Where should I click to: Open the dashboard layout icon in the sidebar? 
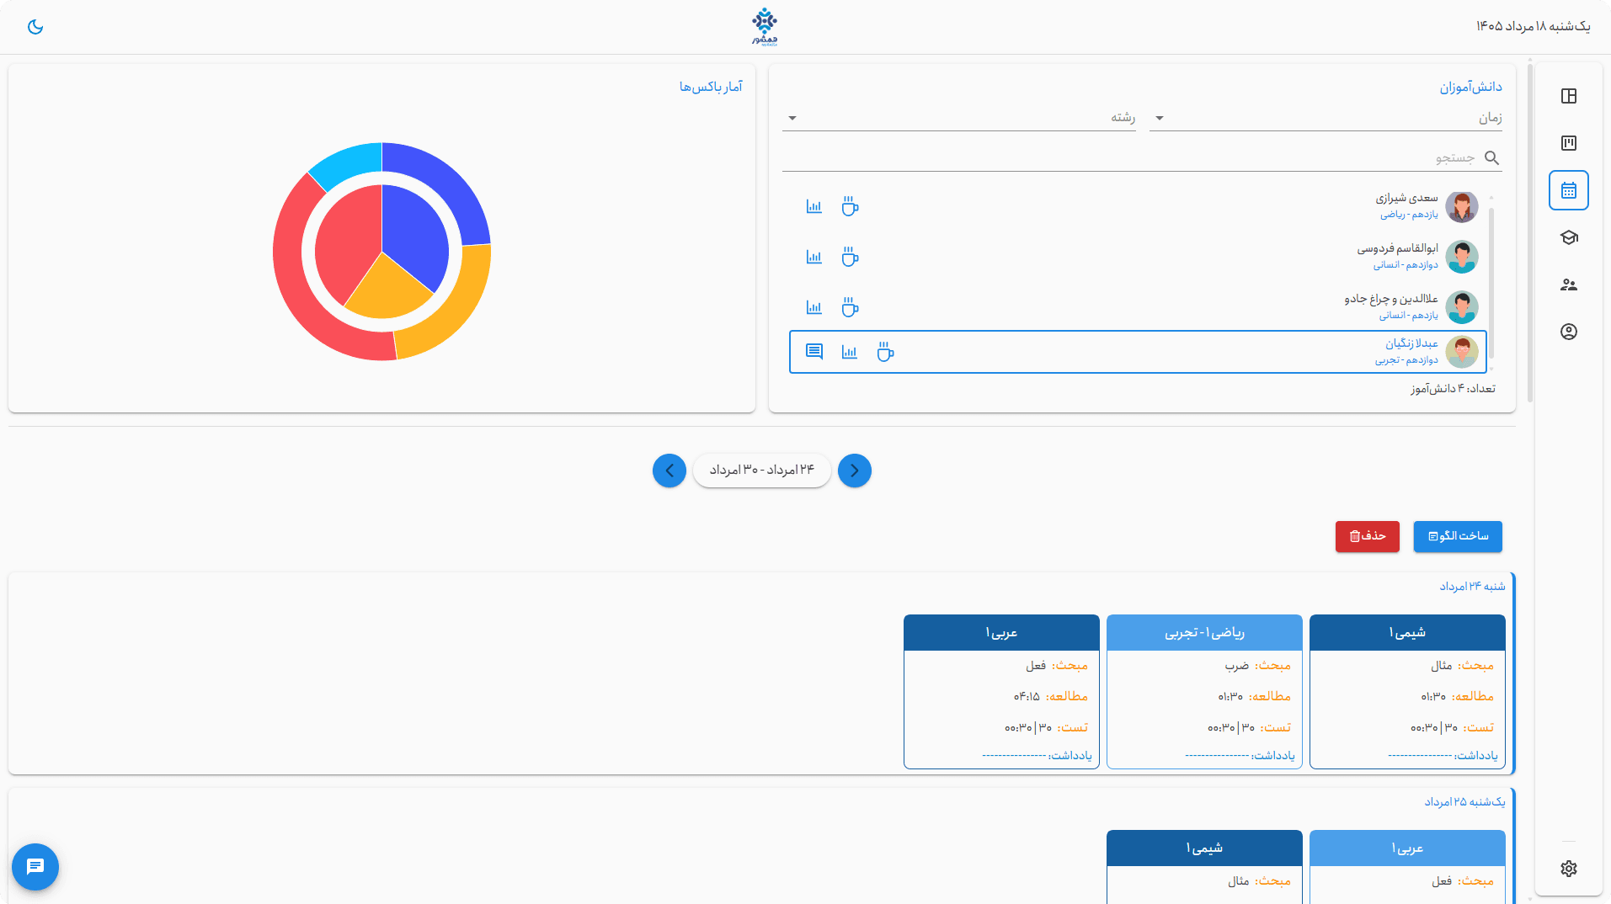[x=1568, y=96]
